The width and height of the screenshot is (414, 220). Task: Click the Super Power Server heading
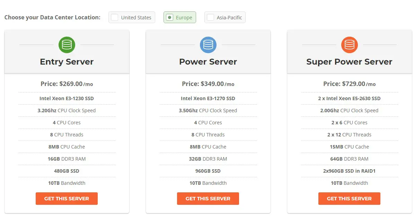tap(349, 61)
